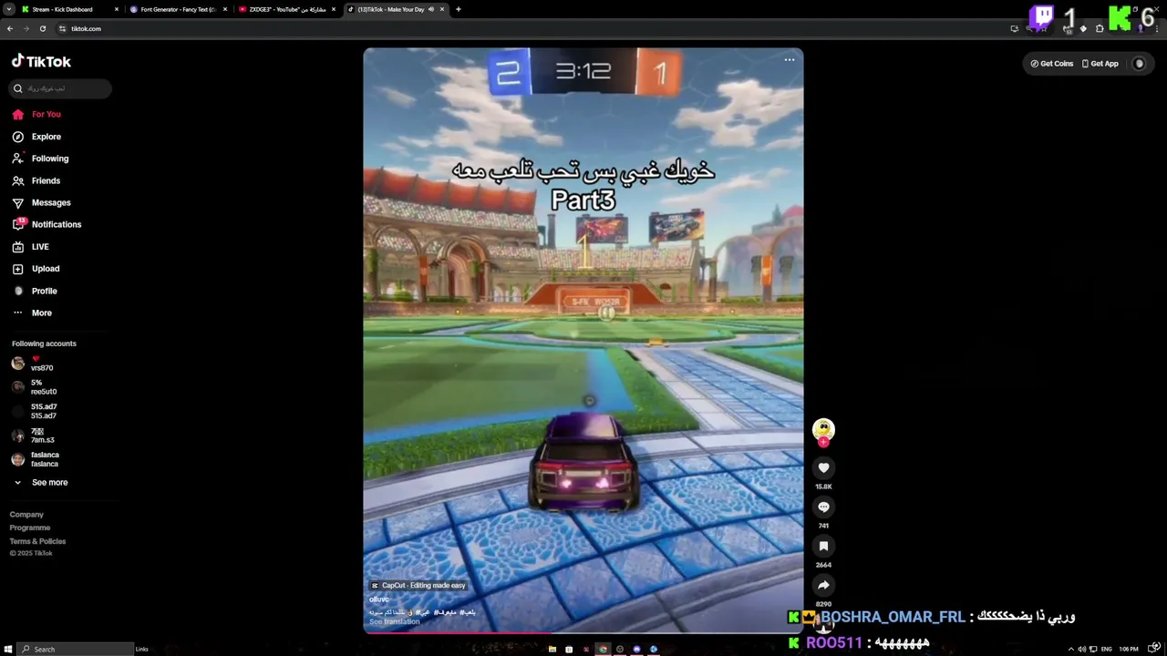Open Notifications in the sidebar
1167x656 pixels.
click(x=56, y=224)
